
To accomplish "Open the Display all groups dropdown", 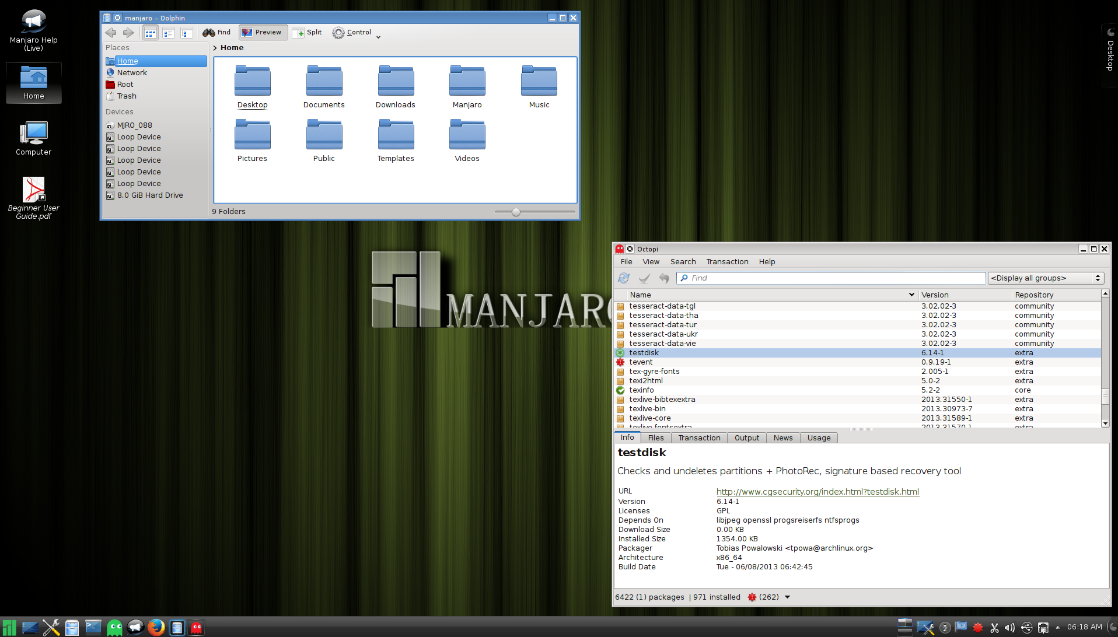I will tap(1045, 278).
